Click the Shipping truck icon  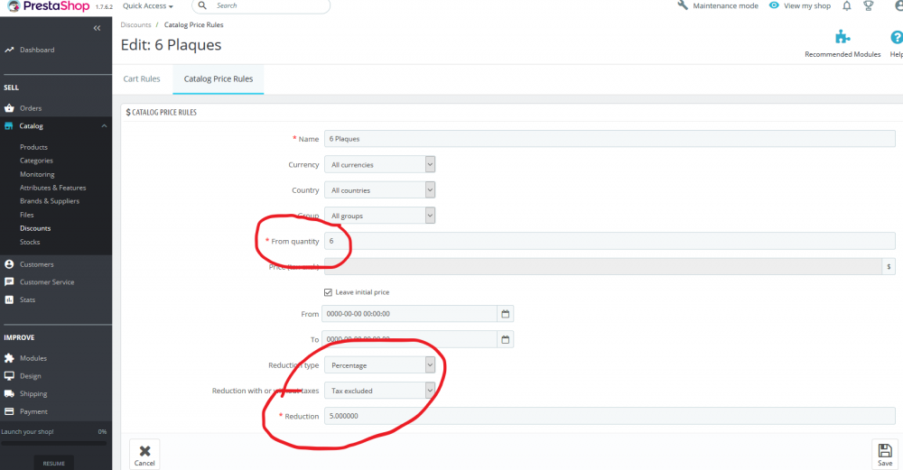pos(9,393)
